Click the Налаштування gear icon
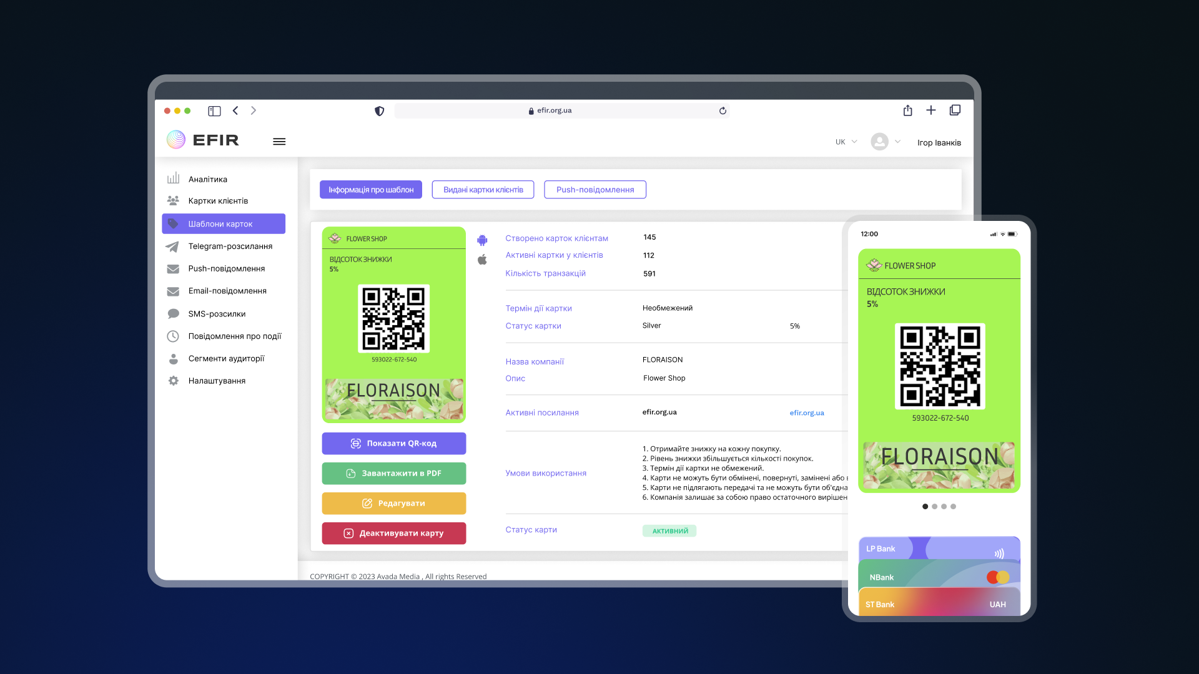 point(173,381)
